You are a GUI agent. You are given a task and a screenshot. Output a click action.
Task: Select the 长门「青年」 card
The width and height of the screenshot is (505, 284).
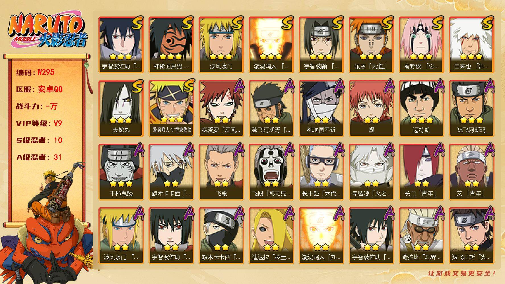pos(421,172)
